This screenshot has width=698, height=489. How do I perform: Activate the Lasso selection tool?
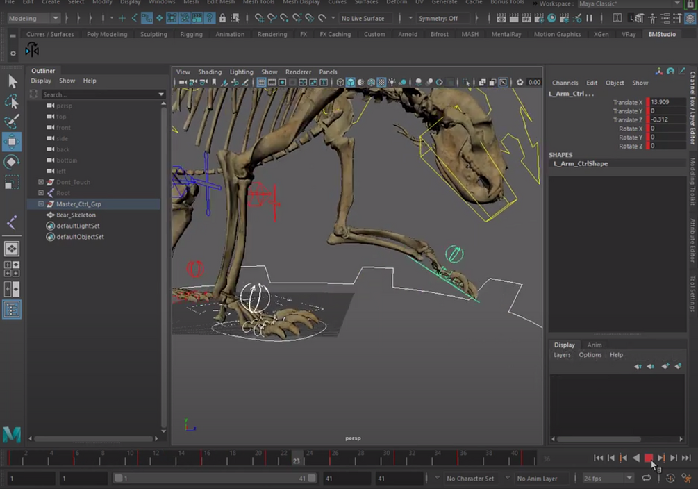(x=12, y=101)
